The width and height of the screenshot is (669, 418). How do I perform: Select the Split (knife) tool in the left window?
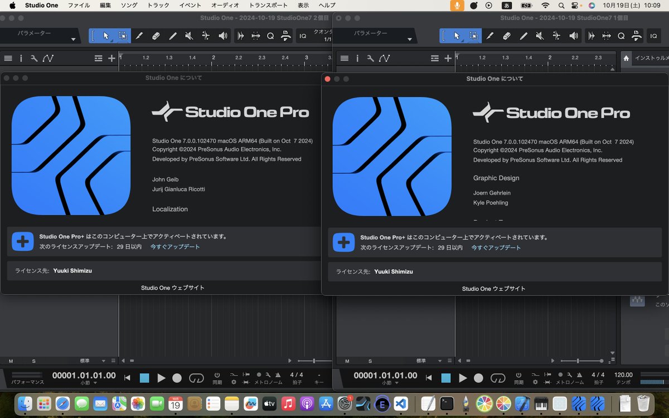[139, 36]
